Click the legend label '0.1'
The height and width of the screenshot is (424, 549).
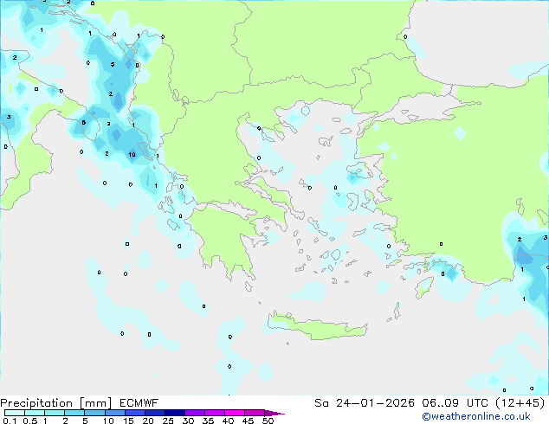(x=10, y=421)
